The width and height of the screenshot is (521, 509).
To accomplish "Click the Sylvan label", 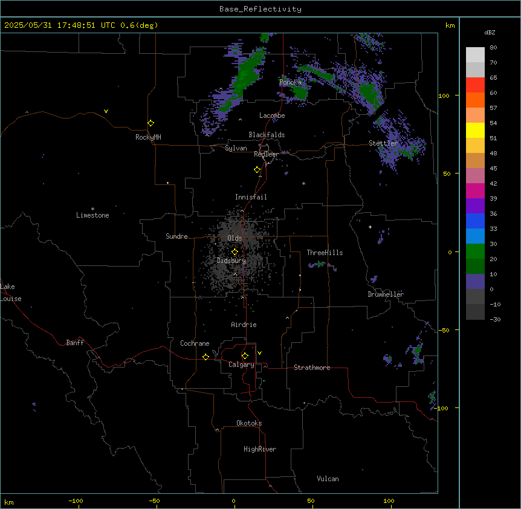I will pyautogui.click(x=236, y=148).
